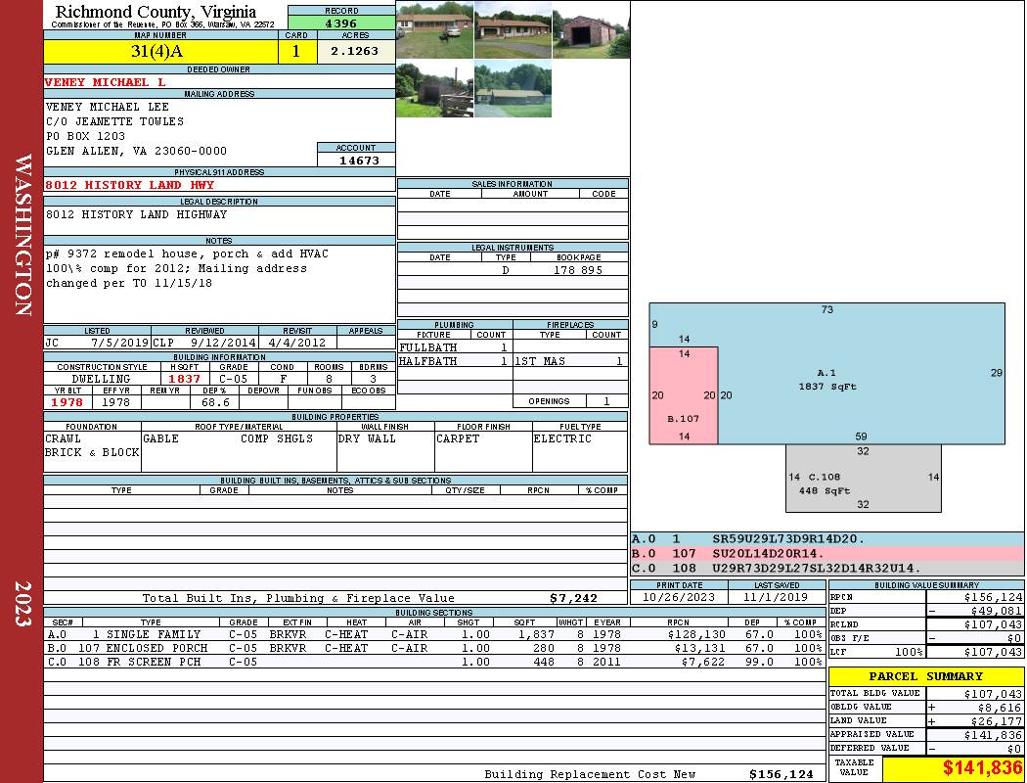Click the HALFBATH plumbing row

click(x=455, y=361)
